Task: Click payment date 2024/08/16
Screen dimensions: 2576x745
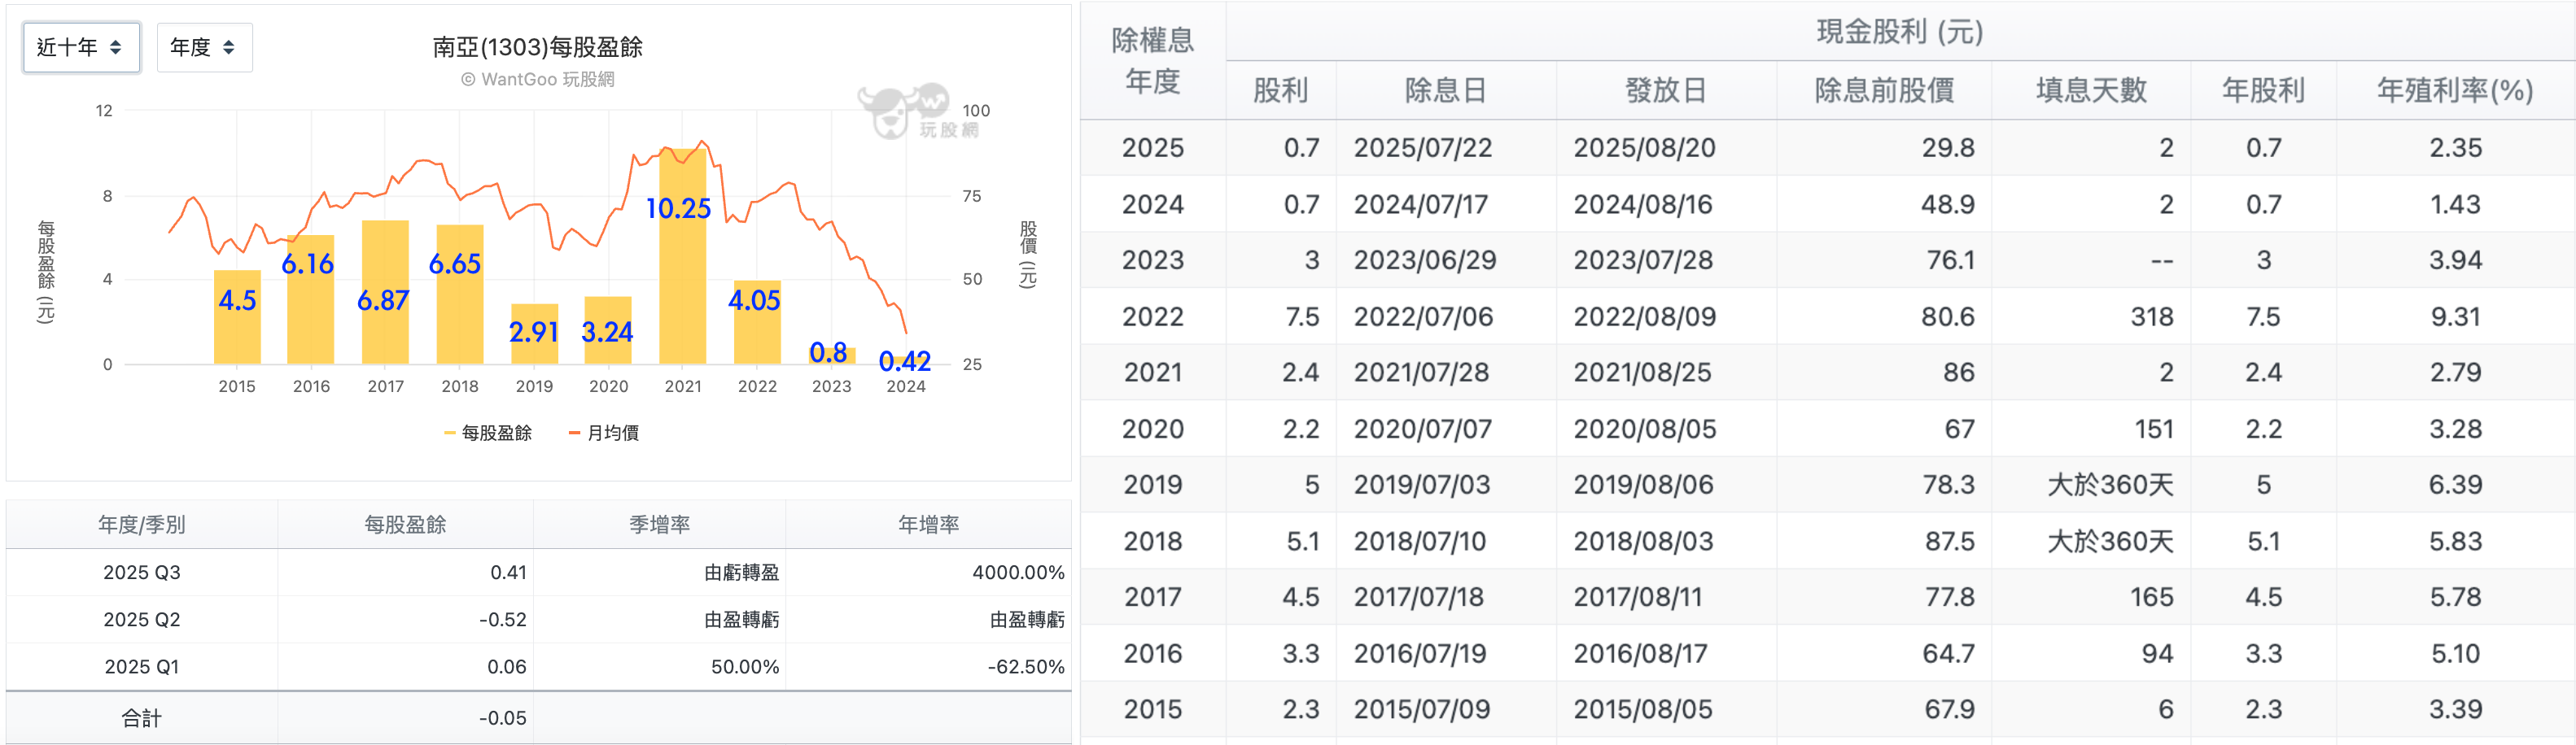Action: (x=1643, y=205)
